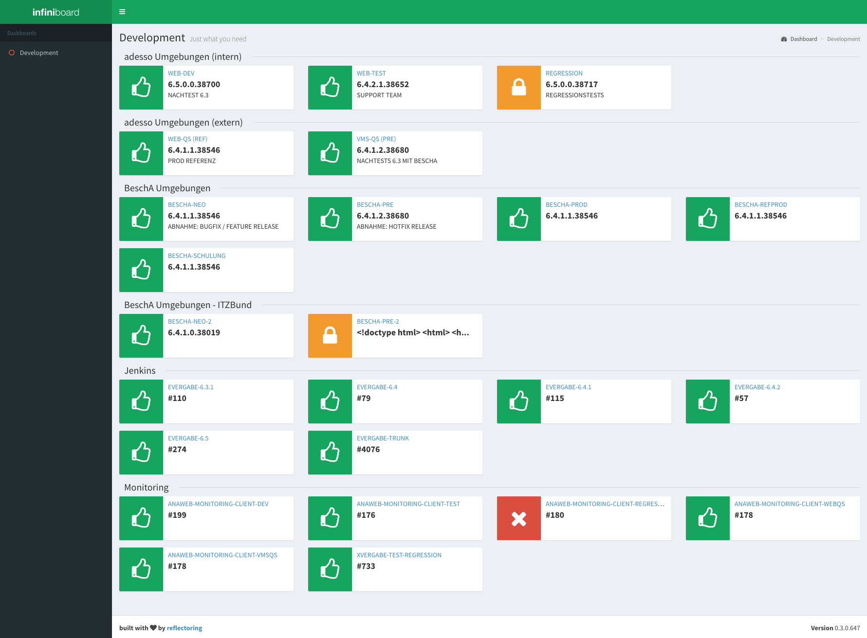Open the EVERGABE-6.5 link
The height and width of the screenshot is (638, 867).
[x=188, y=438]
